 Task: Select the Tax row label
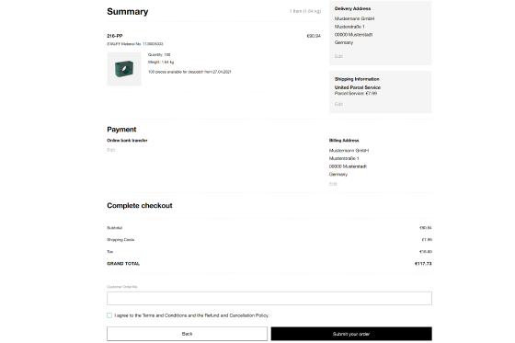[x=110, y=252]
